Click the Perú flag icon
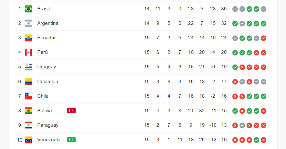The height and width of the screenshot is (149, 286). point(28,52)
